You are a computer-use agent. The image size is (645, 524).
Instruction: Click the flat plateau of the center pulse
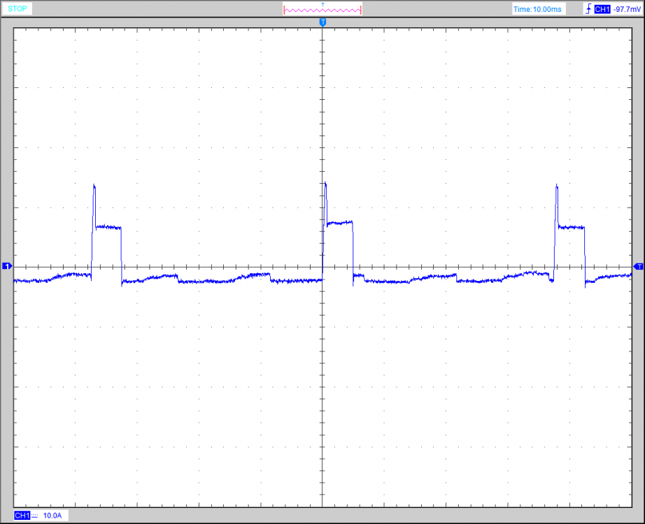pos(340,222)
